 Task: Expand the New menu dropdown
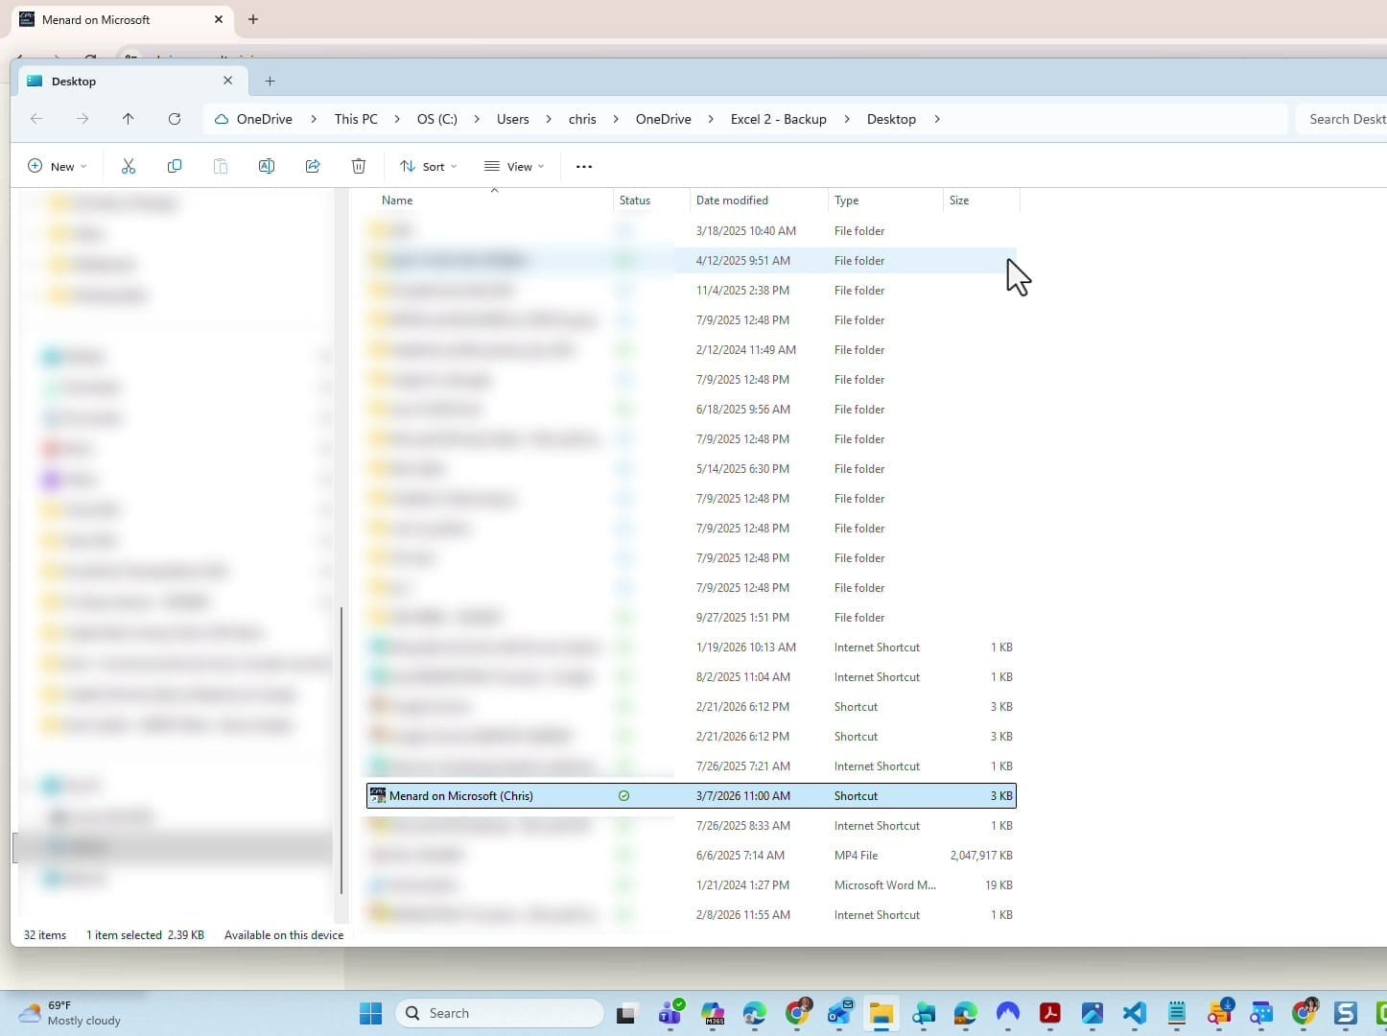coord(58,165)
